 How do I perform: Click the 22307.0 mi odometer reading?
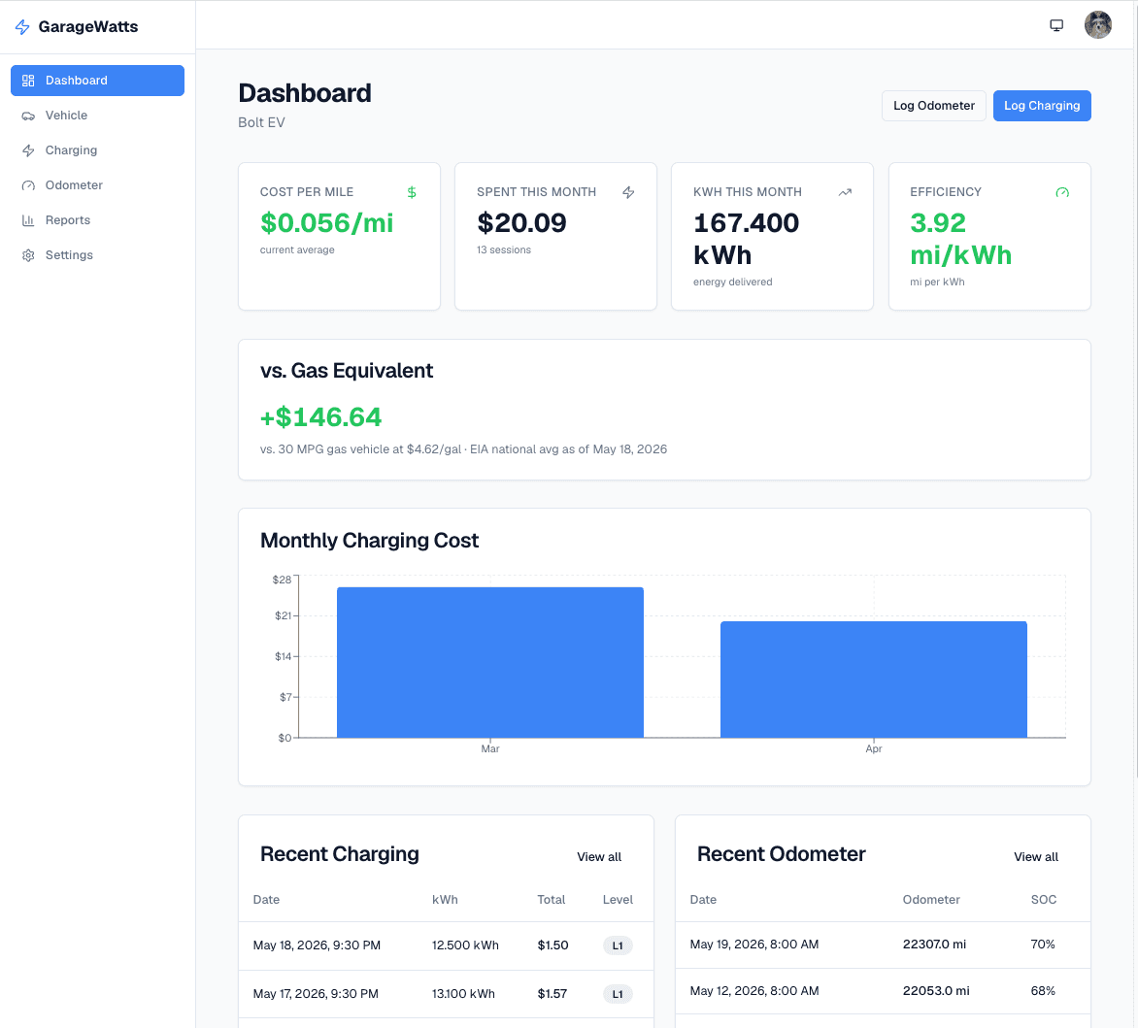coord(934,945)
